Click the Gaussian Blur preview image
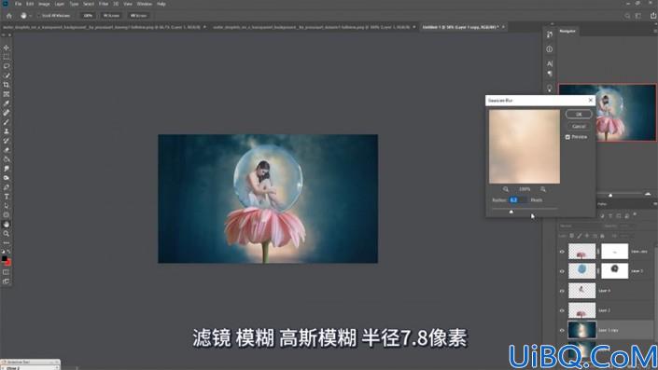Image resolution: width=658 pixels, height=370 pixels. point(525,146)
